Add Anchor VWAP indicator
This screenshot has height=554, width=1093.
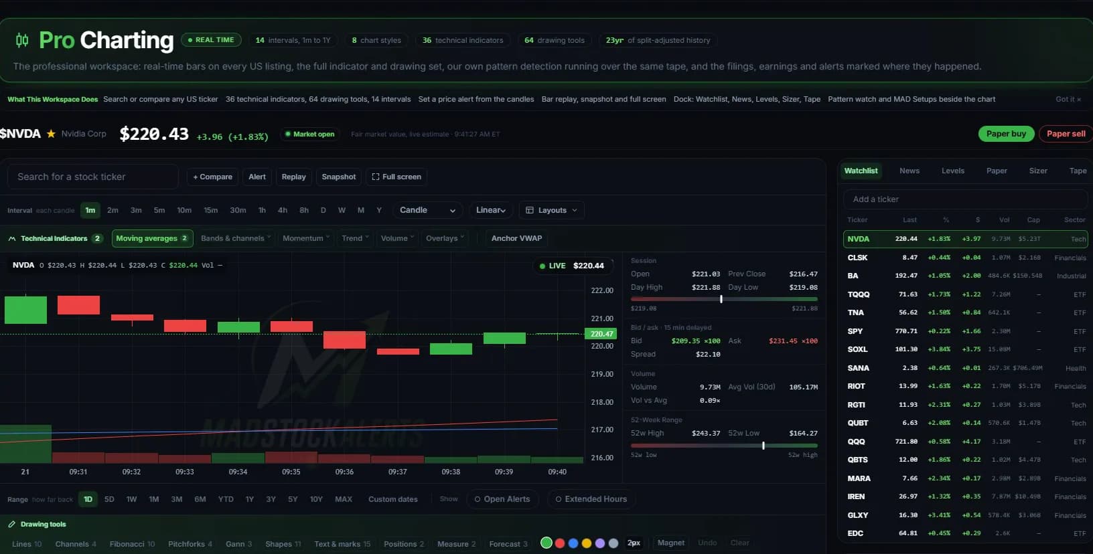tap(516, 238)
